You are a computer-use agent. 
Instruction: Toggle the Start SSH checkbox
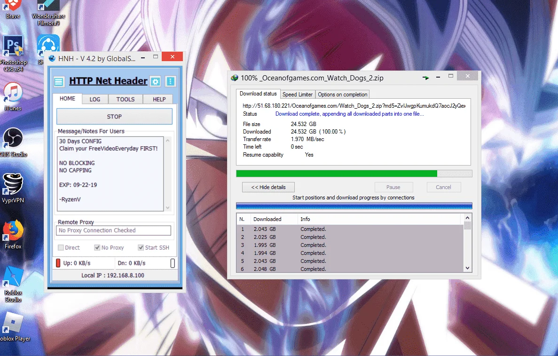tap(141, 247)
